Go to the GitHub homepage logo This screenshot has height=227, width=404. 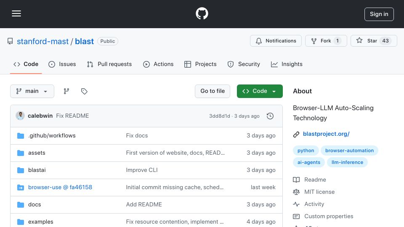point(202,13)
